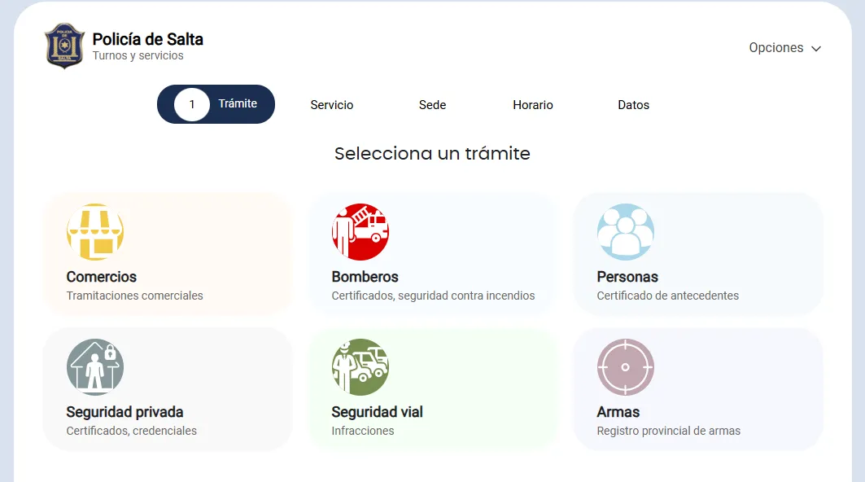Click the Armas target icon
The width and height of the screenshot is (865, 482).
pyautogui.click(x=627, y=366)
